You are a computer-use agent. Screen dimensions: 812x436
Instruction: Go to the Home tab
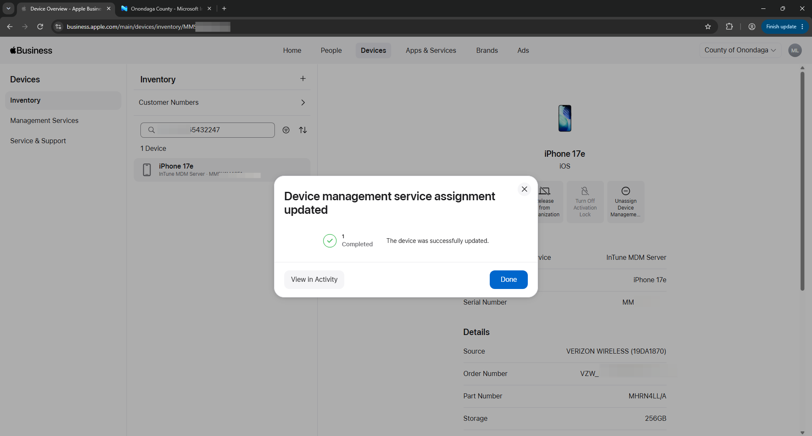coord(292,50)
